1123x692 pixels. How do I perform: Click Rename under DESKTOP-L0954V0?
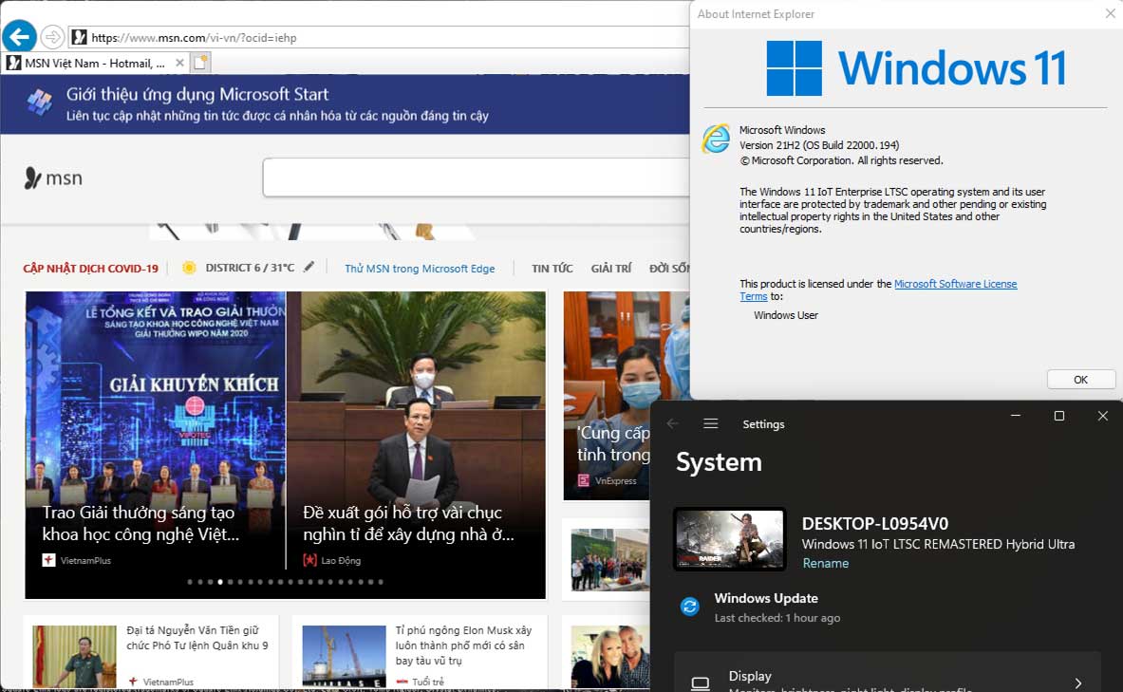coord(825,563)
